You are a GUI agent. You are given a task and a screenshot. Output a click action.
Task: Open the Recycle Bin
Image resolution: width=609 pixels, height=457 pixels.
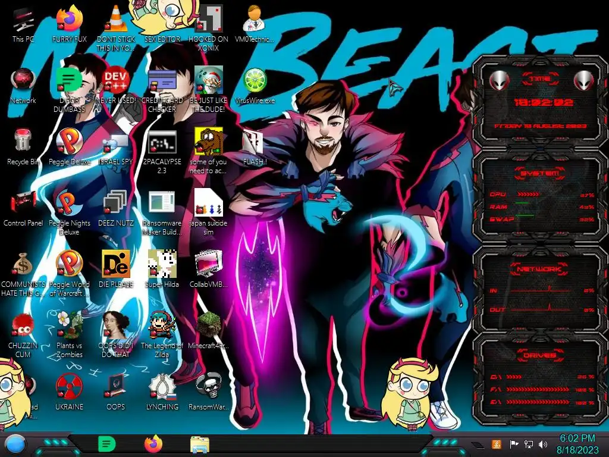click(23, 147)
